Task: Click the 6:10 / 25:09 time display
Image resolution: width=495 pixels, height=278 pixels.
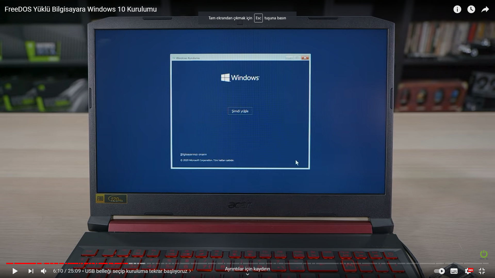Action: (x=67, y=271)
